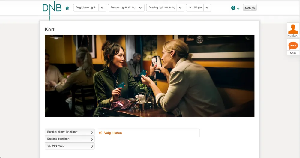Click the Velg i listen text
Viewport: 300px width, 158px height.
(x=113, y=133)
